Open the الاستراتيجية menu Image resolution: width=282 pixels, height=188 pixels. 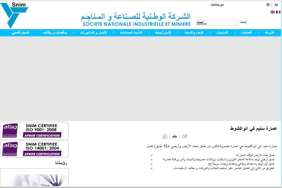pos(163,33)
